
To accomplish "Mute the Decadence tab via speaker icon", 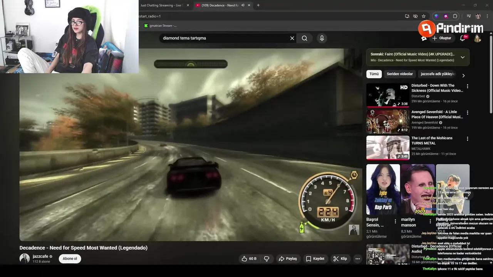I will tap(243, 5).
